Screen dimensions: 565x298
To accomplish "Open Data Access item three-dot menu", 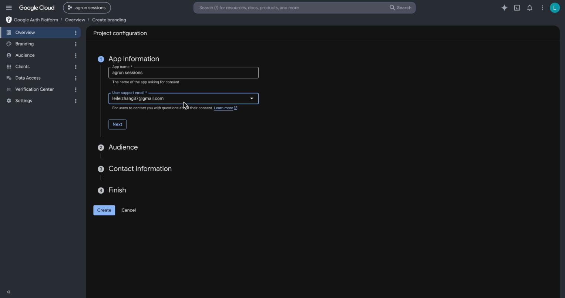I will coord(75,78).
